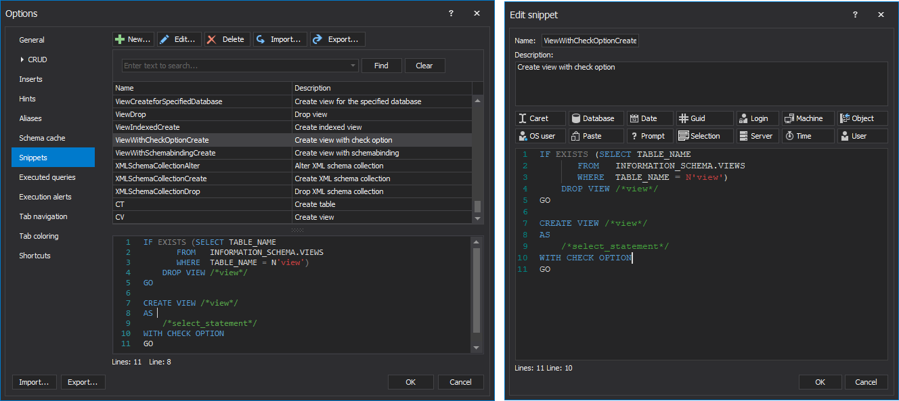Screen dimensions: 899x401
Task: Open the Schema cache options page
Action: pos(42,138)
